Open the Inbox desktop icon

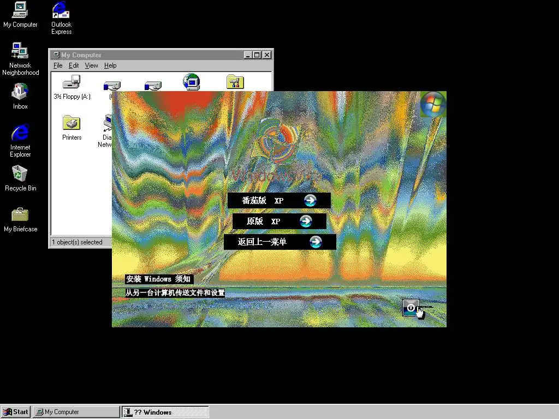(x=20, y=96)
